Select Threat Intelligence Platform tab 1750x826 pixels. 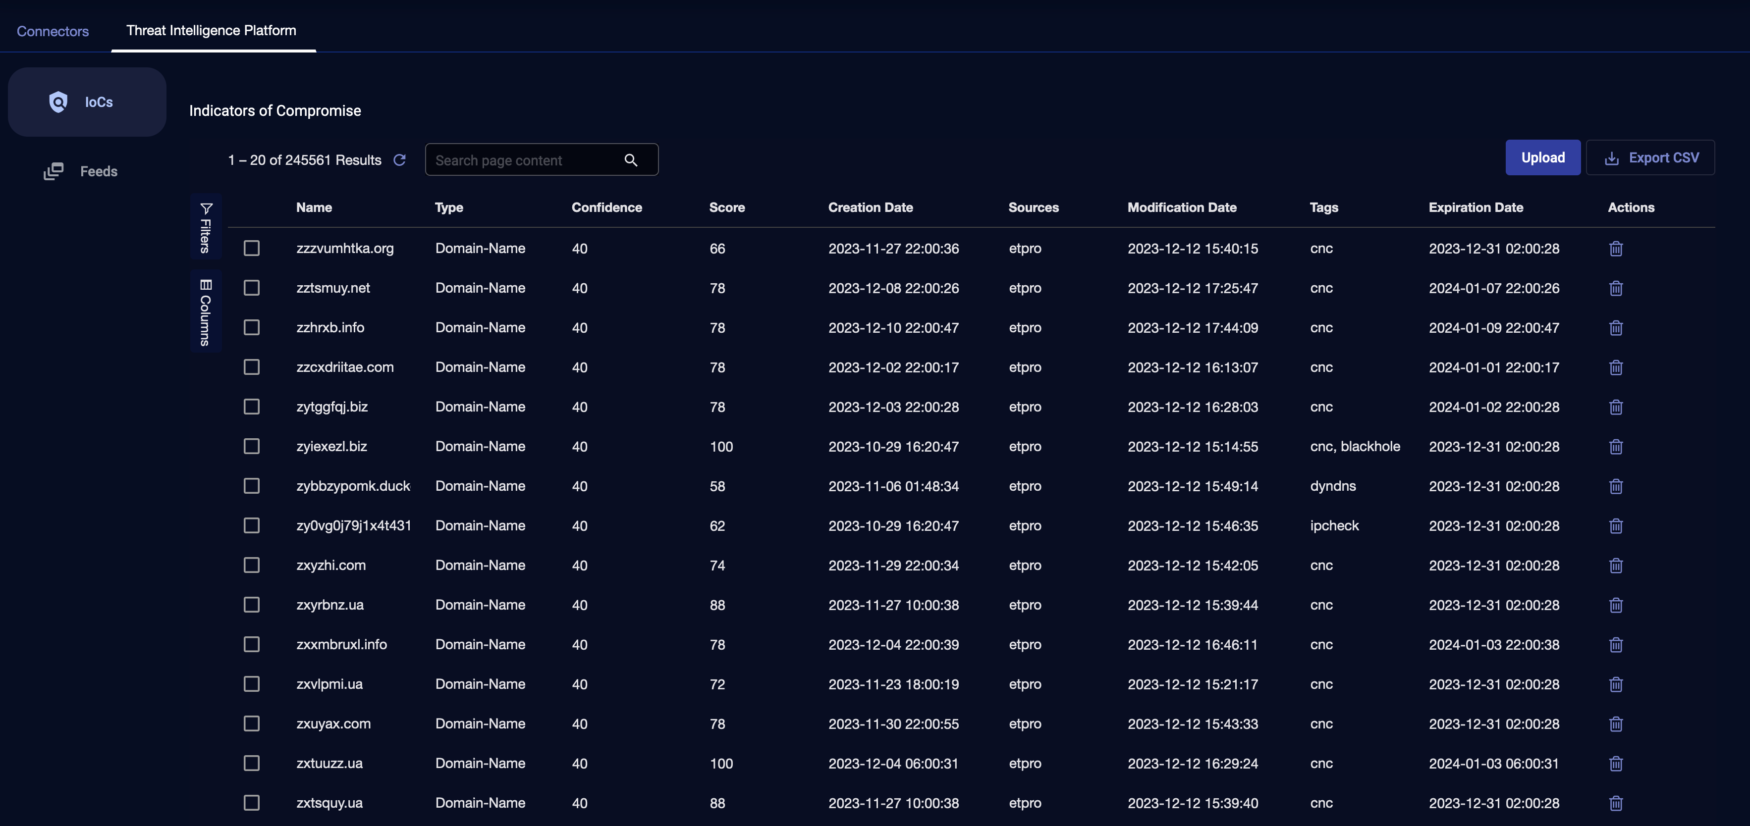211,31
